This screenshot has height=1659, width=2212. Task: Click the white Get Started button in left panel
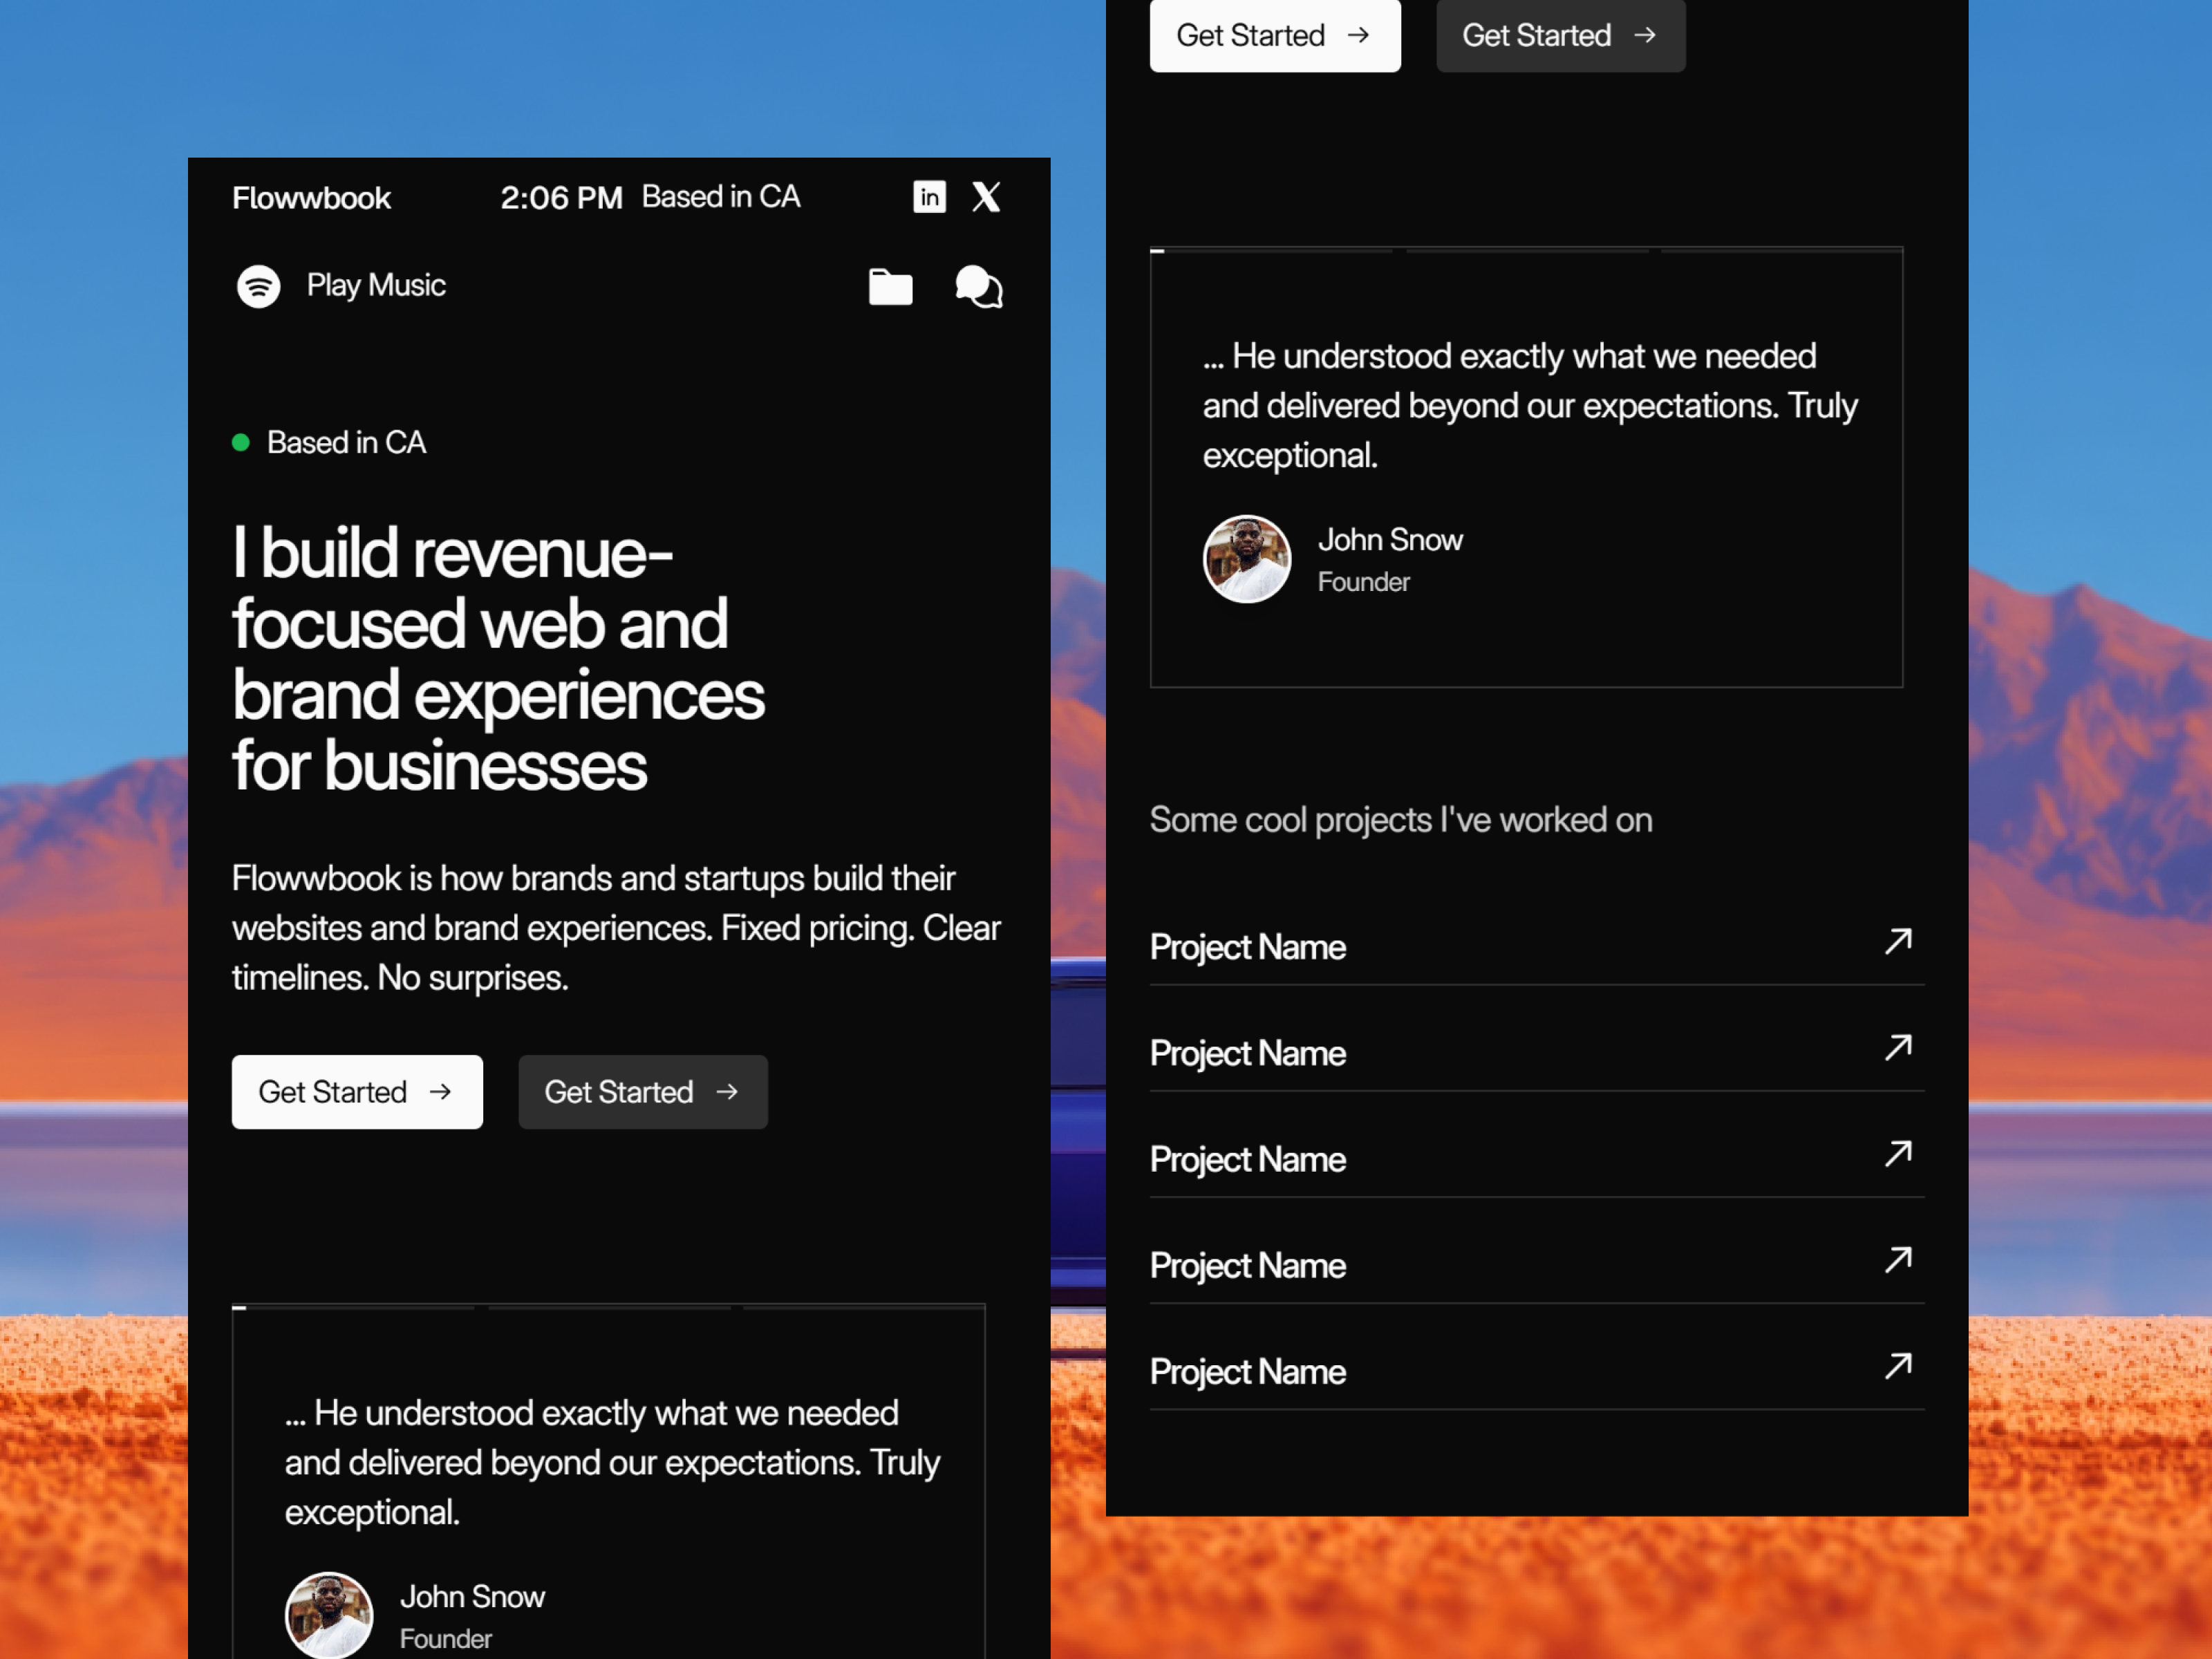(x=357, y=1092)
